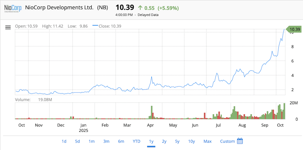Choose the YTD range
The width and height of the screenshot is (303, 150).
click(x=136, y=141)
